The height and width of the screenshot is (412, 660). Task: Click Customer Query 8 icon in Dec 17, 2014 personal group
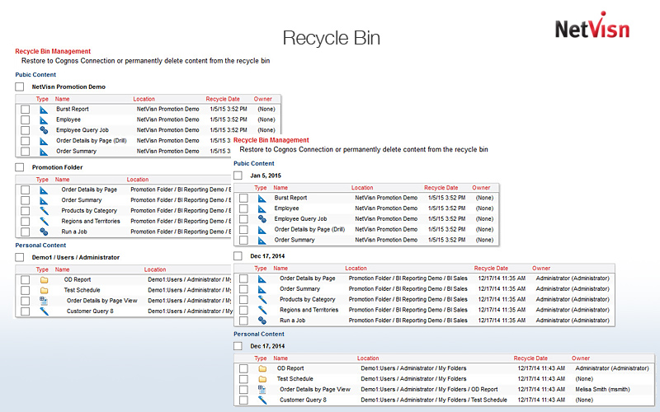(x=262, y=400)
